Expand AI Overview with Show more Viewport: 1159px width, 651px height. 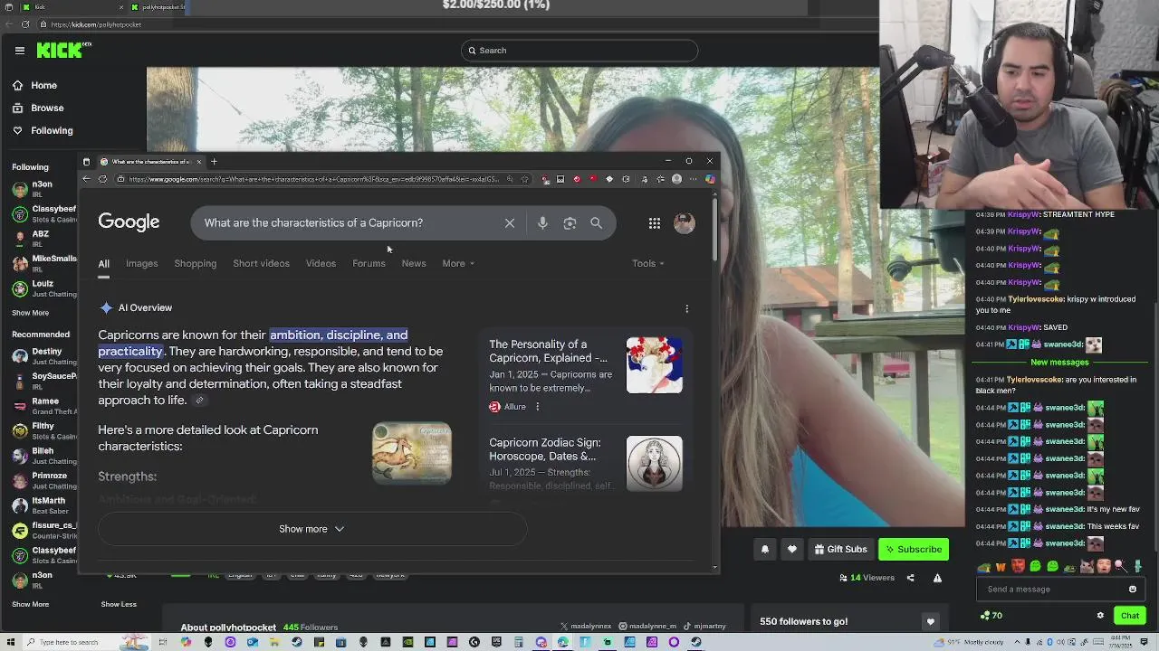(312, 529)
